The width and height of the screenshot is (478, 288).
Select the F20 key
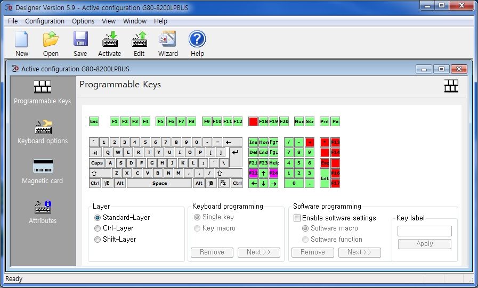[284, 121]
